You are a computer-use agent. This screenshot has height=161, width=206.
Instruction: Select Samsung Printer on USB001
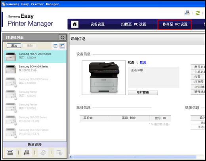click(35, 107)
